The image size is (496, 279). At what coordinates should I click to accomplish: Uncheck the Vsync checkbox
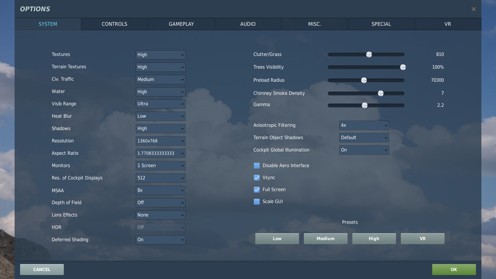256,178
